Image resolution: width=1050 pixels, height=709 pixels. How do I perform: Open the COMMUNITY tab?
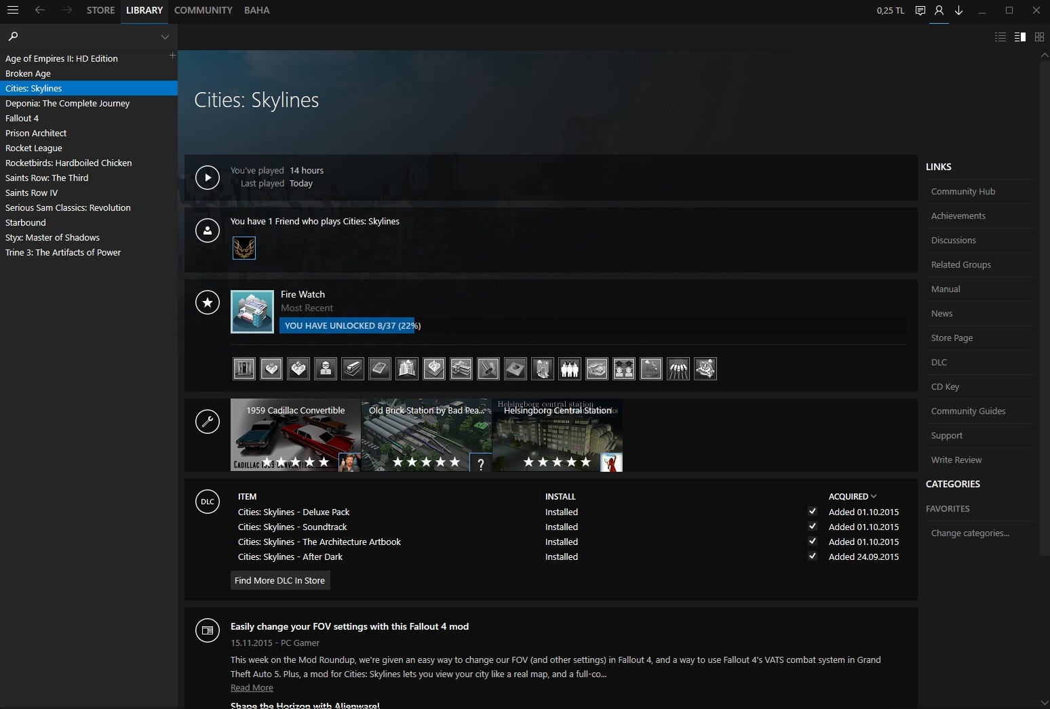pos(203,10)
